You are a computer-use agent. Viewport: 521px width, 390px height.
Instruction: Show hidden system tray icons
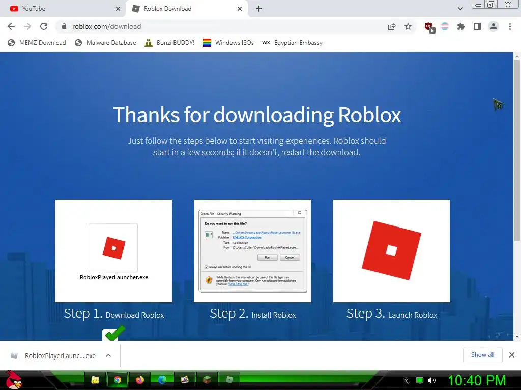[x=406, y=381]
